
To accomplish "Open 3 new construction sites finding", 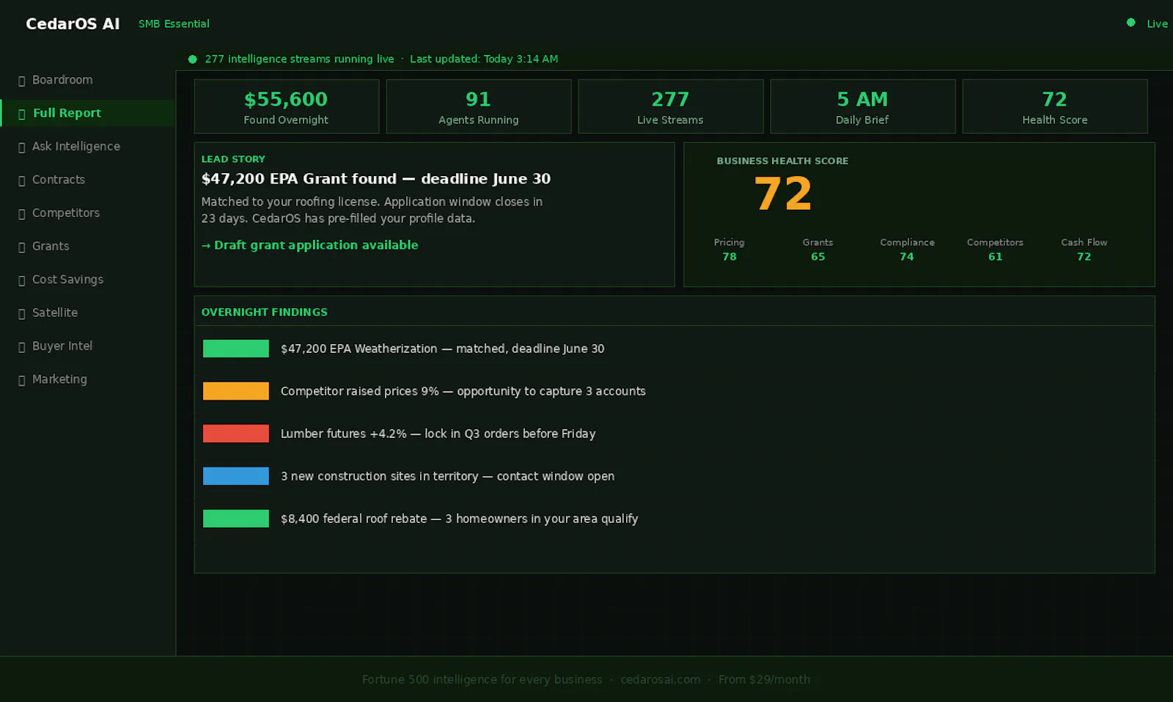I will click(x=448, y=476).
